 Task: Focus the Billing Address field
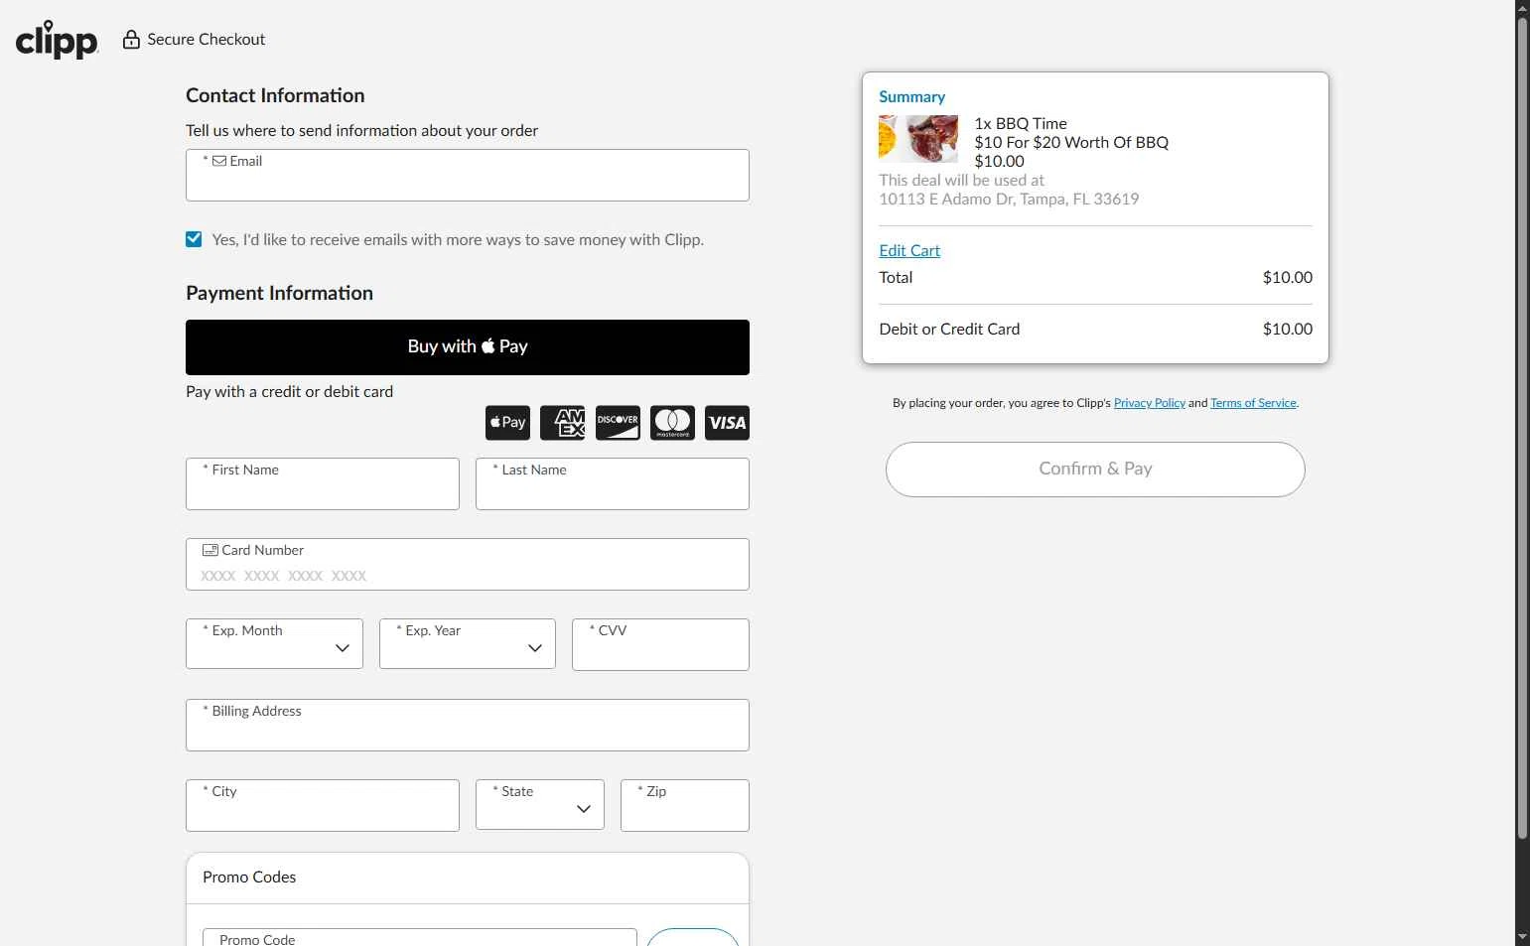click(x=468, y=725)
